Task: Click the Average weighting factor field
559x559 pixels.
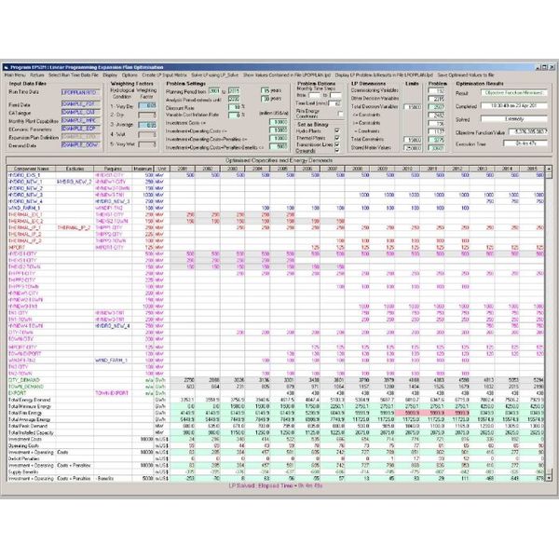Action: coord(147,125)
